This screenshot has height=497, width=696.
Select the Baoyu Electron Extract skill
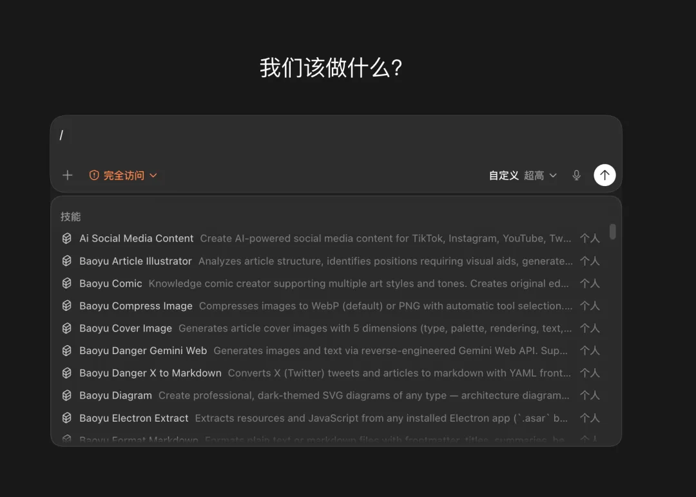click(x=331, y=418)
